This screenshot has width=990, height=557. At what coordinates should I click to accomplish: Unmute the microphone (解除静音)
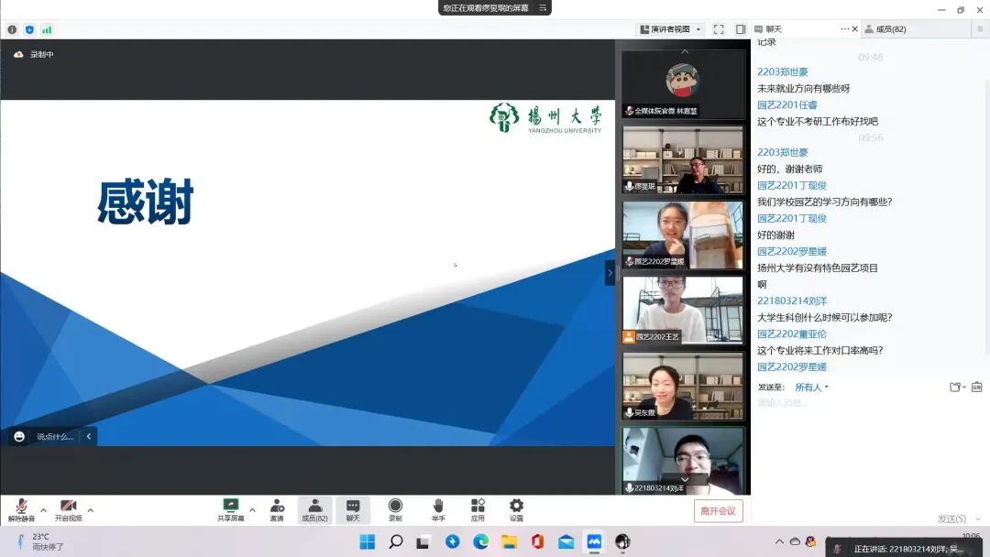click(x=20, y=509)
